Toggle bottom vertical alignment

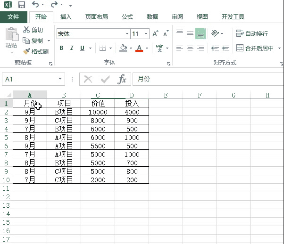click(200, 33)
